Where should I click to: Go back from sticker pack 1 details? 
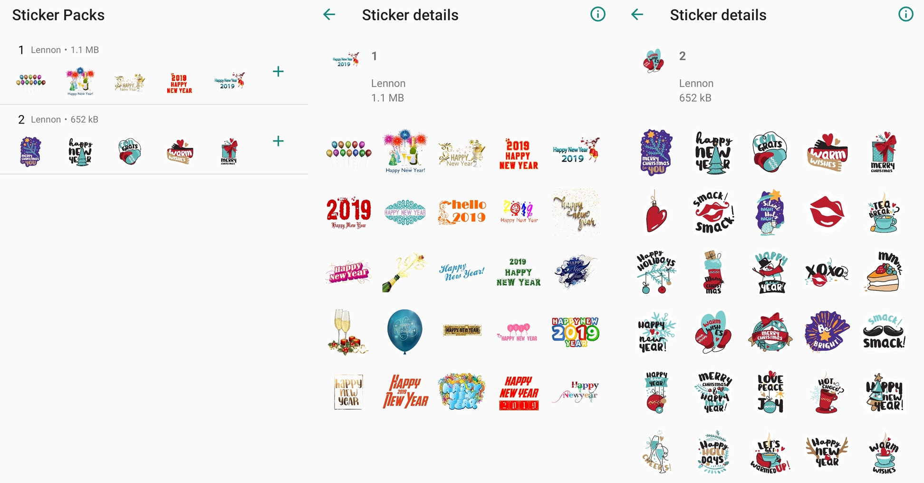tap(329, 15)
